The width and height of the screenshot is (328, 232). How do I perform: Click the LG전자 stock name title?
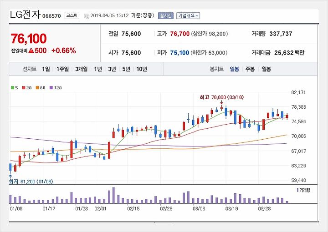[x=25, y=15]
